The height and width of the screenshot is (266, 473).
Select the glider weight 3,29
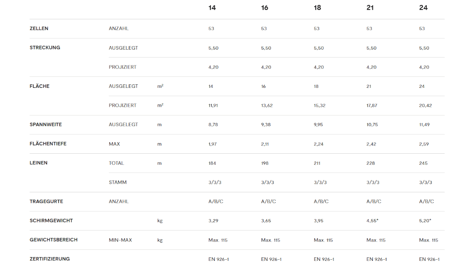(213, 221)
